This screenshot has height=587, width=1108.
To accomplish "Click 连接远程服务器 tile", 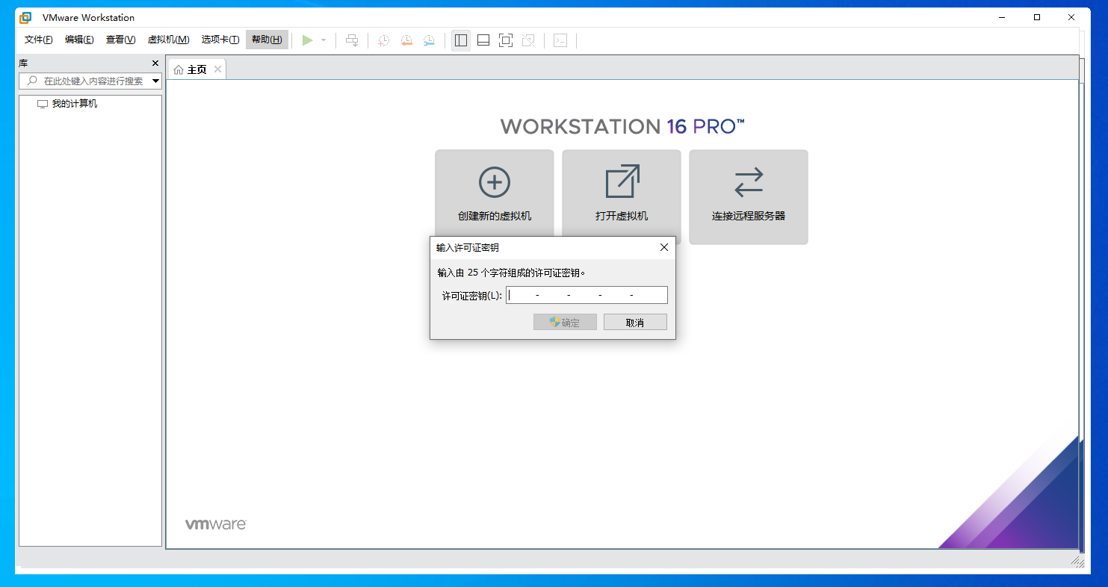I will tap(749, 197).
